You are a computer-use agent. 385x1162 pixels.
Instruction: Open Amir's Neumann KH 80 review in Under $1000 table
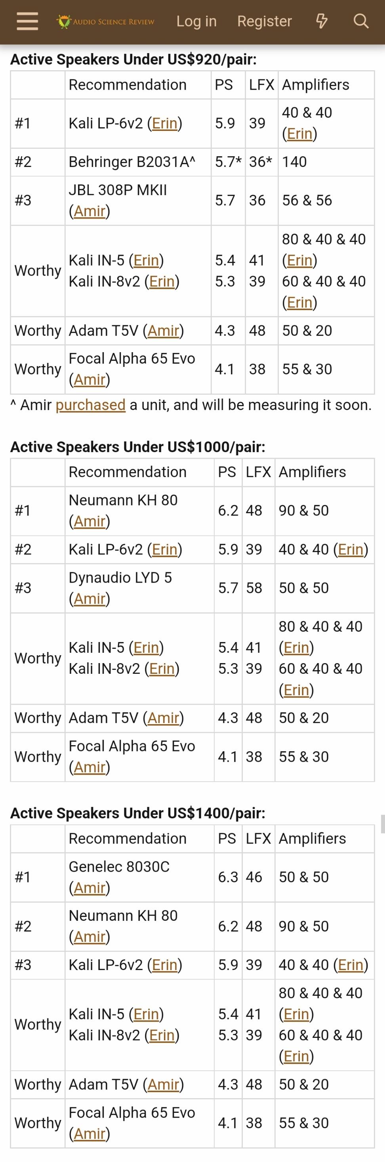click(x=89, y=521)
